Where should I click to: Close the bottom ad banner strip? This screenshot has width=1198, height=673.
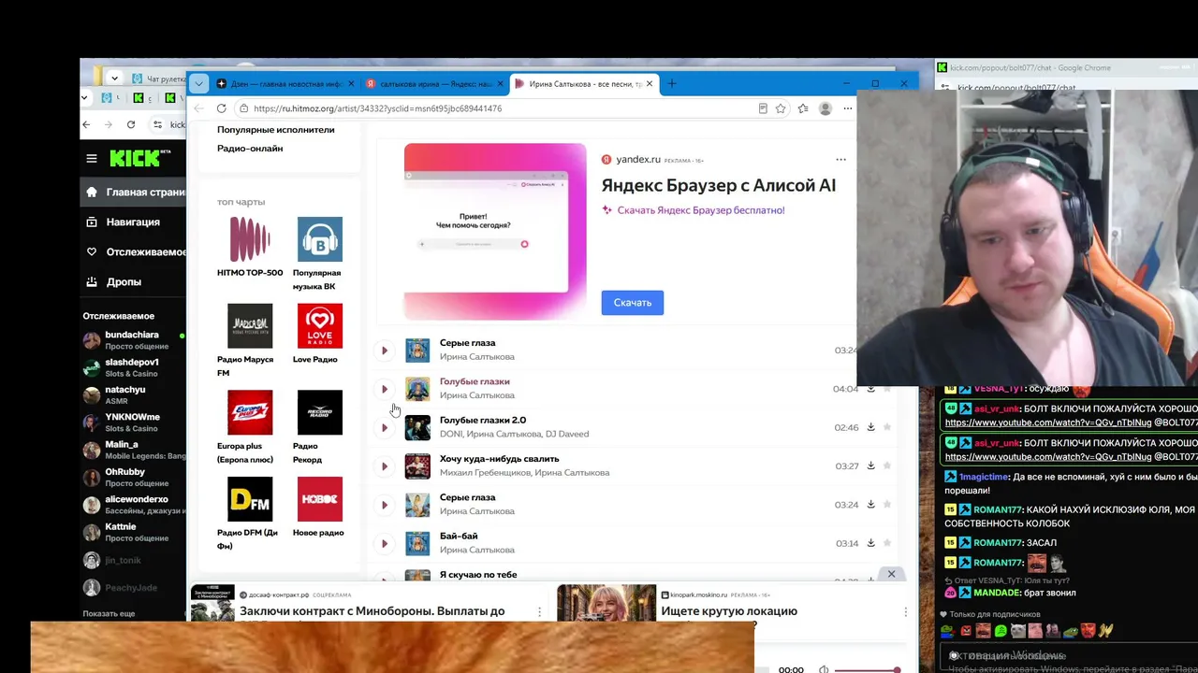click(x=891, y=574)
